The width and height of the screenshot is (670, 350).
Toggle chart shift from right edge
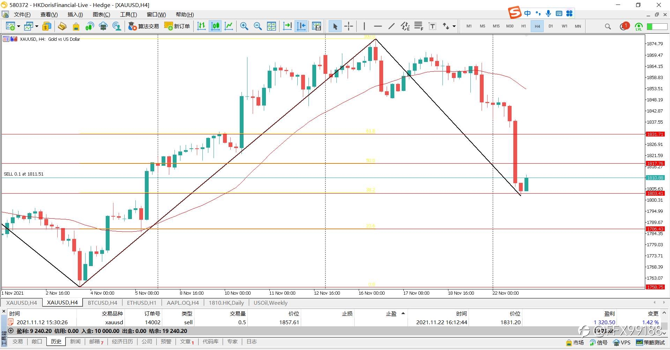tap(301, 26)
